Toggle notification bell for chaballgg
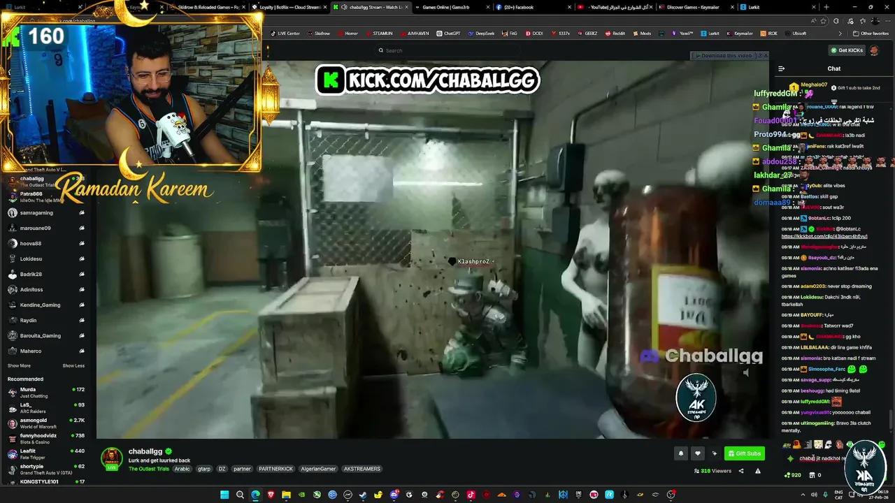 tap(681, 453)
